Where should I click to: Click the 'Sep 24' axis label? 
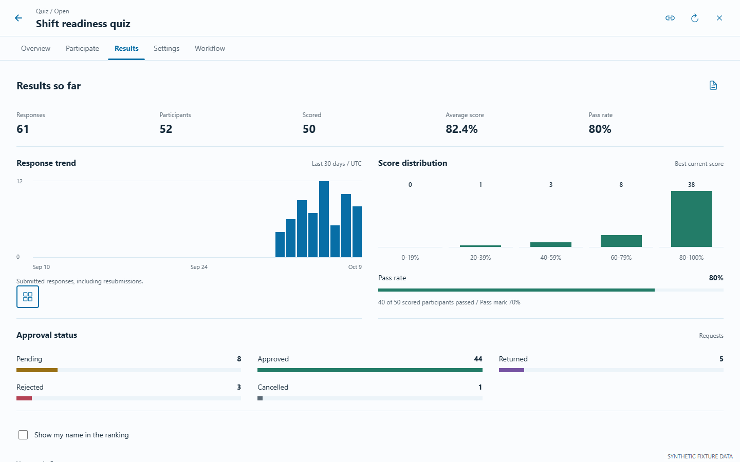[x=199, y=267]
